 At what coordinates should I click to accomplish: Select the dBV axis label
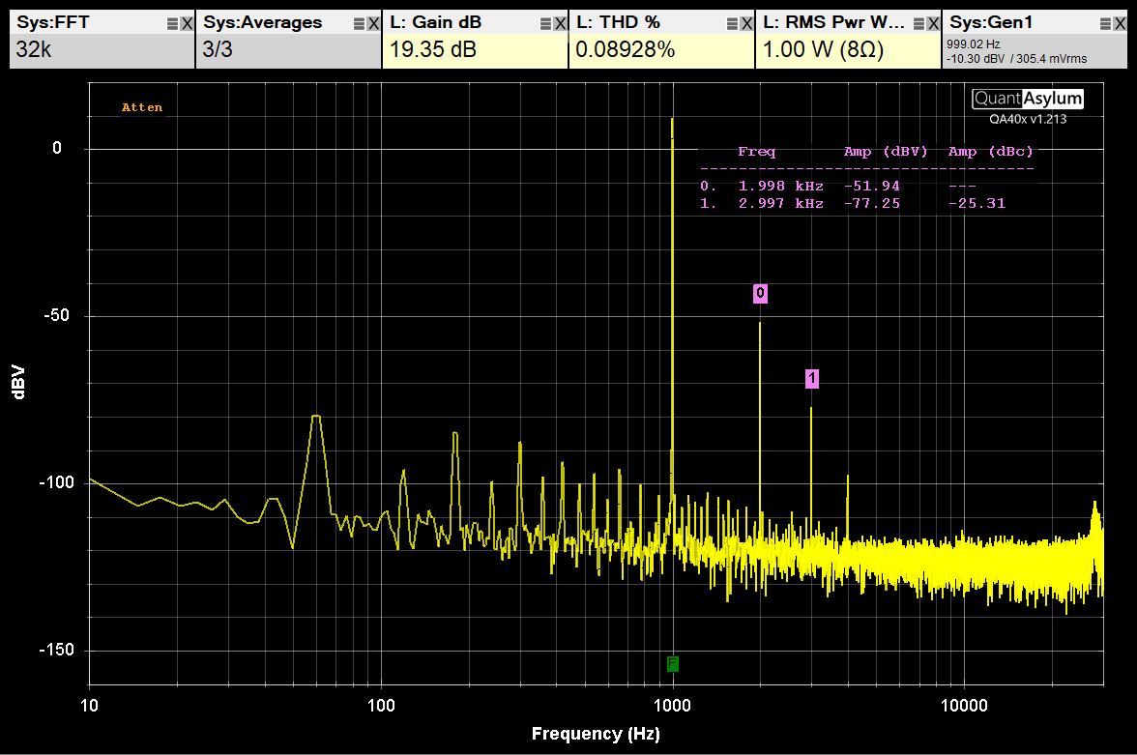pyautogui.click(x=19, y=382)
